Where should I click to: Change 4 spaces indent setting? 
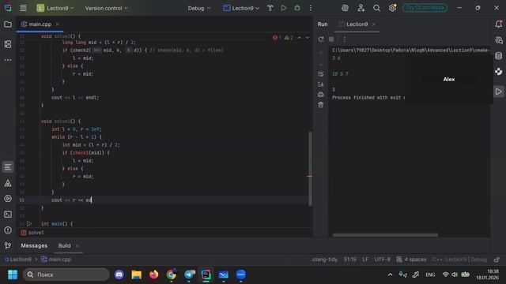click(411, 260)
